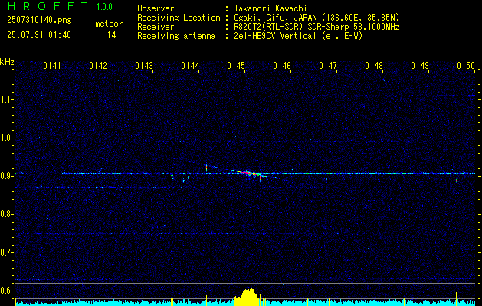Image resolution: width=482 pixels, height=306 pixels.
Task: Click time marker 0142
Action: [98, 66]
